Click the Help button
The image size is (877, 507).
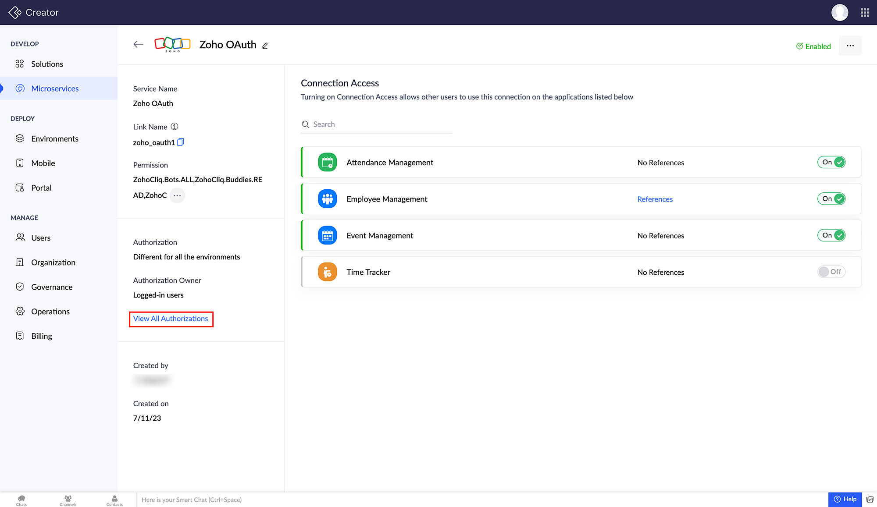pyautogui.click(x=845, y=499)
